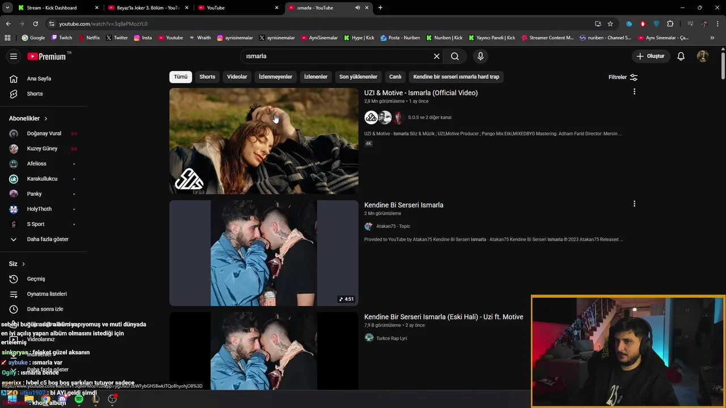
Task: Open the Chrome apps grid shortcut
Action: click(7, 38)
